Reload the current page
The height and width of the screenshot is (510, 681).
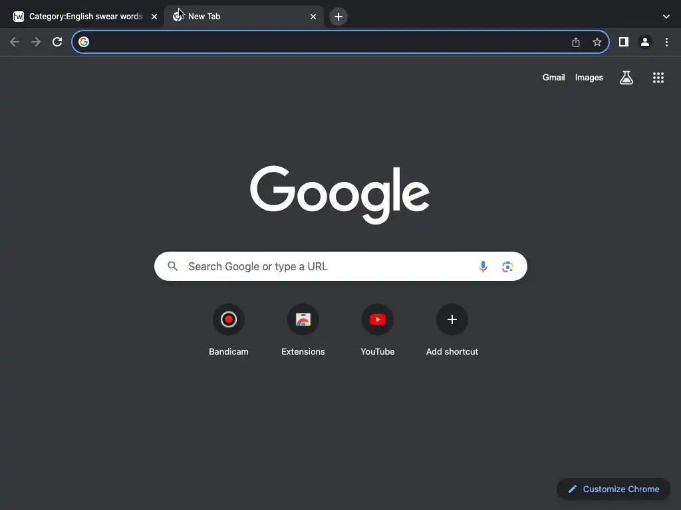57,42
